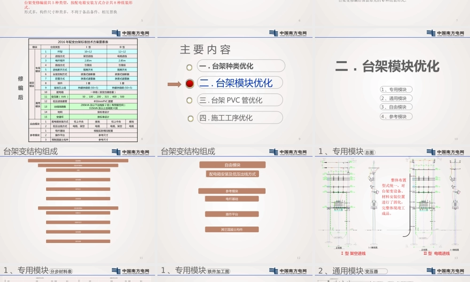Select the red filled bullet before 二.台架模块优化
Screen dimensions: 470x282
tap(190, 83)
